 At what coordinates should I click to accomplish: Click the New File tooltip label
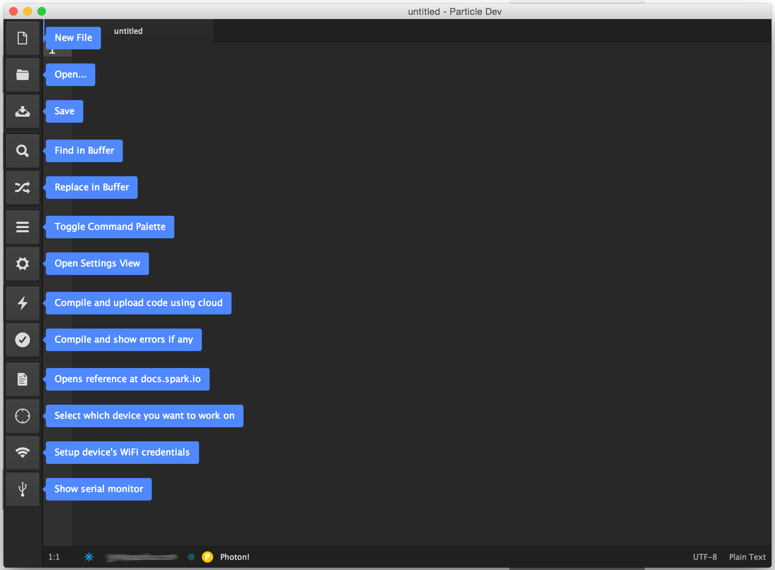click(73, 38)
